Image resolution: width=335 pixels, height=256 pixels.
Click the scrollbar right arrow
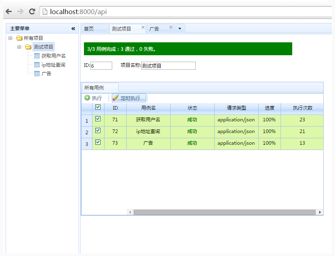pyautogui.click(x=320, y=212)
